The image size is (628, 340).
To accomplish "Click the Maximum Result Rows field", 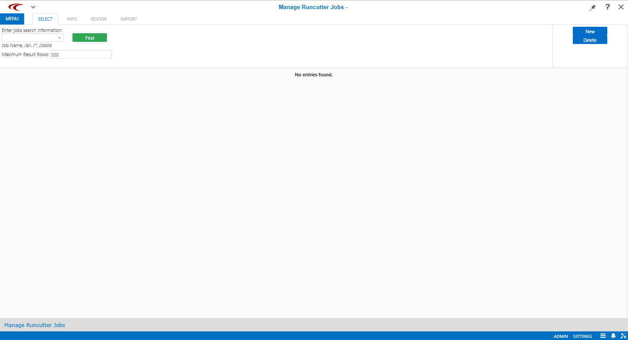I will coord(81,54).
